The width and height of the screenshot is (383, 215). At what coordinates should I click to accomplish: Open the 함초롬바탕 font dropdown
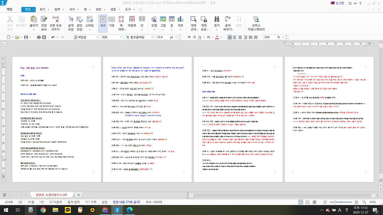click(152, 37)
